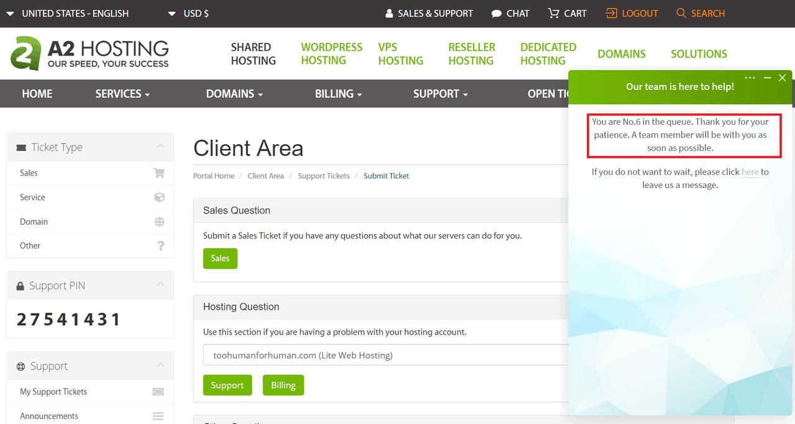This screenshot has width=795, height=424.
Task: Go to Home in the navigation bar
Action: tap(37, 94)
